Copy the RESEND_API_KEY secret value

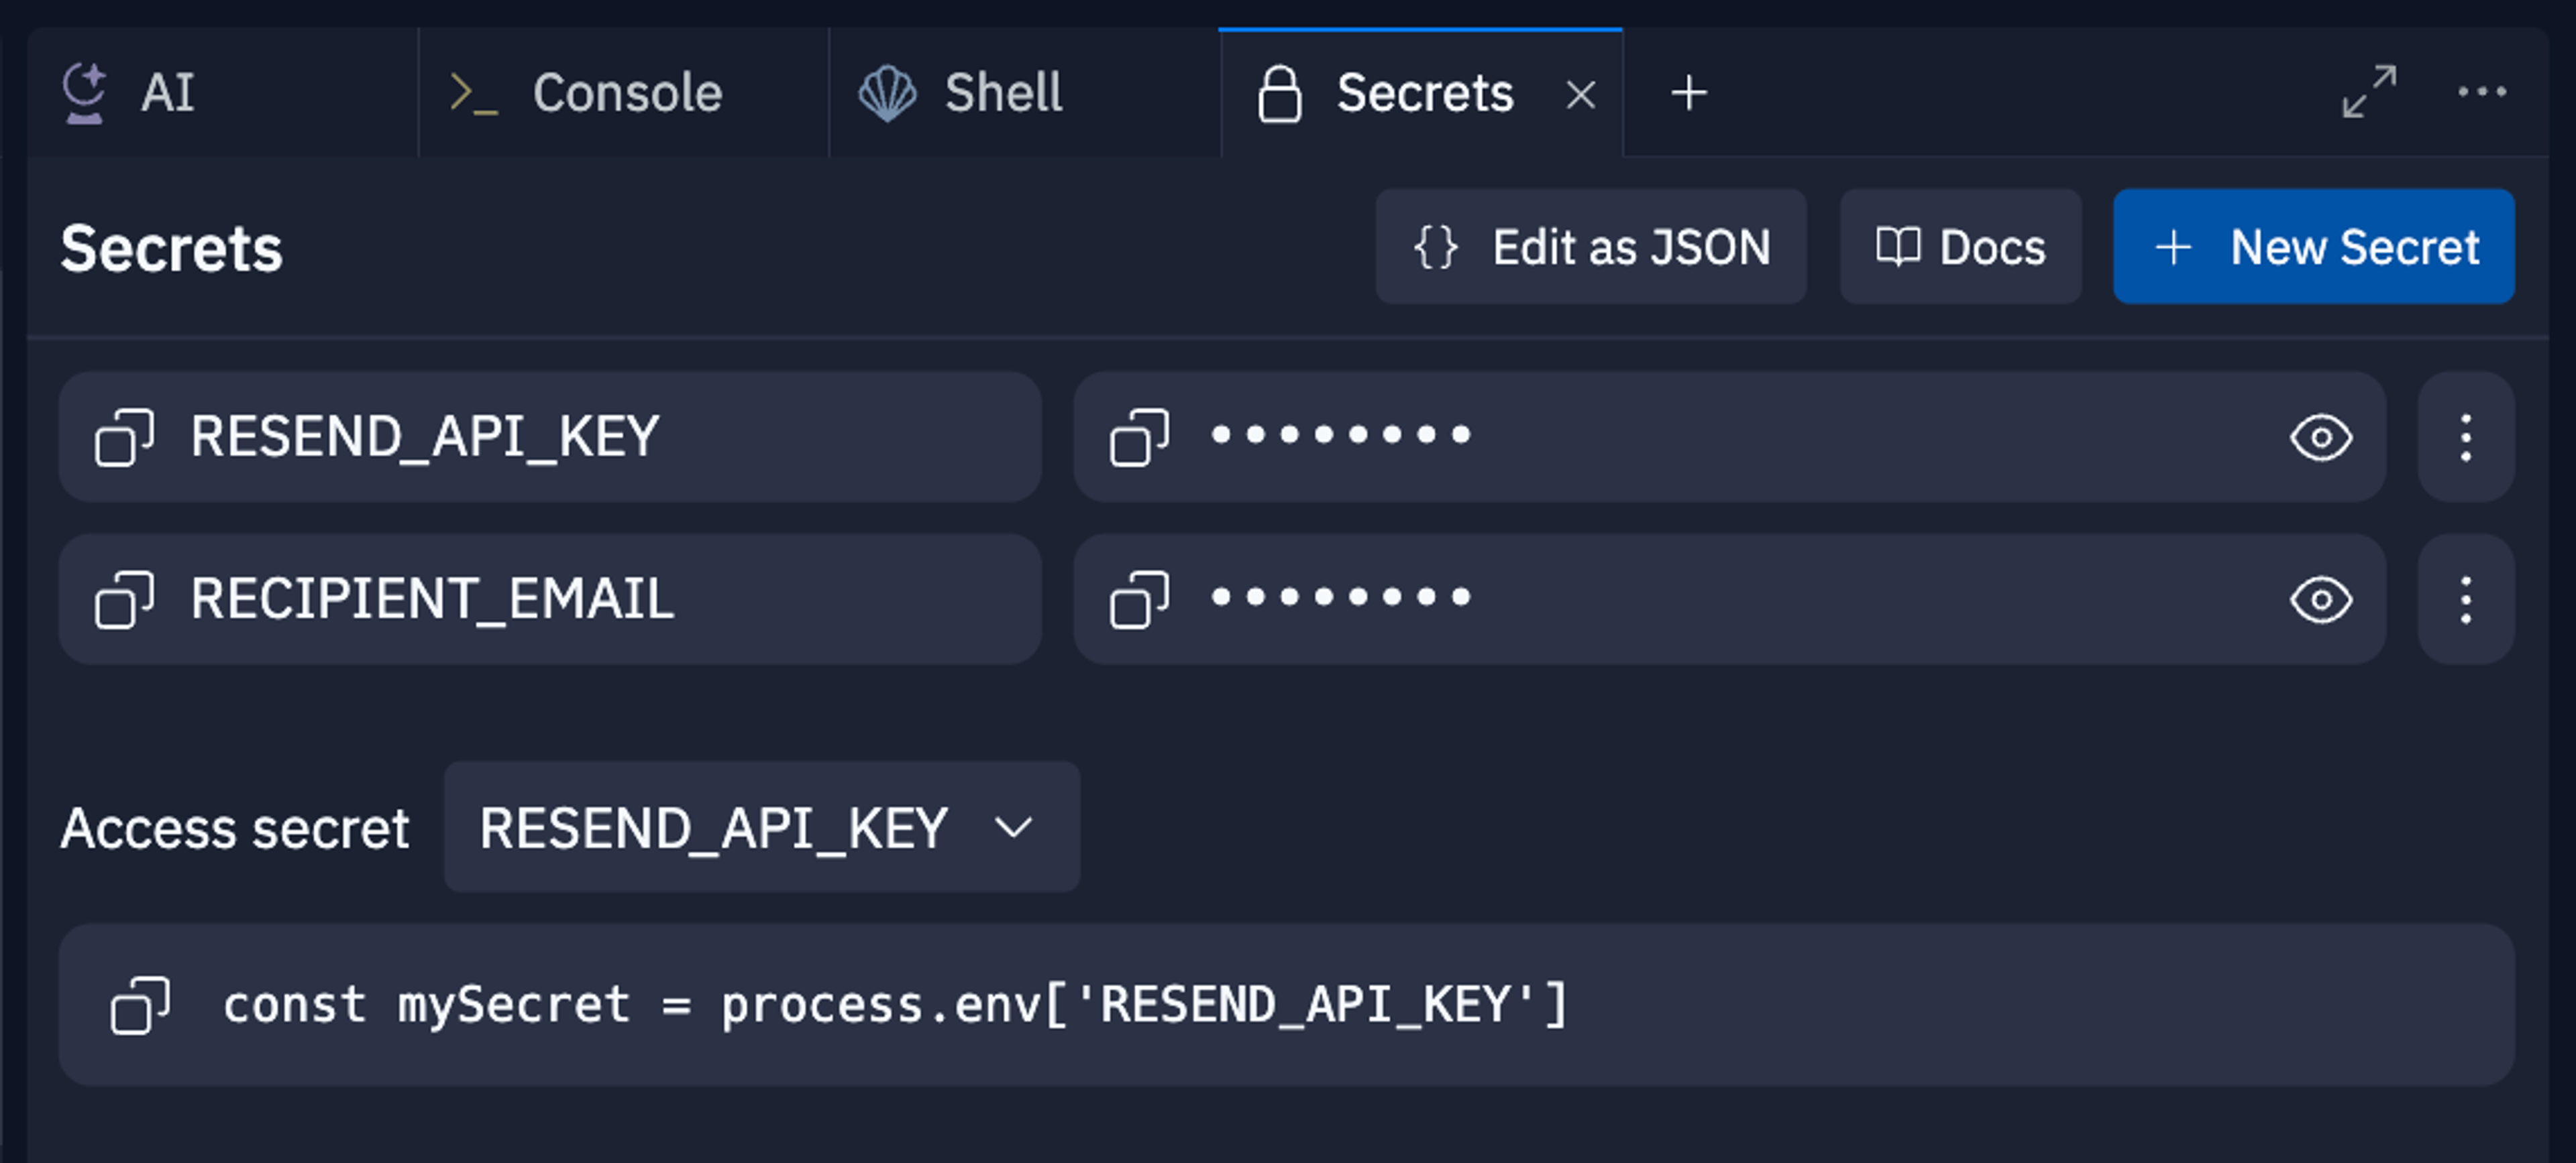(1139, 438)
